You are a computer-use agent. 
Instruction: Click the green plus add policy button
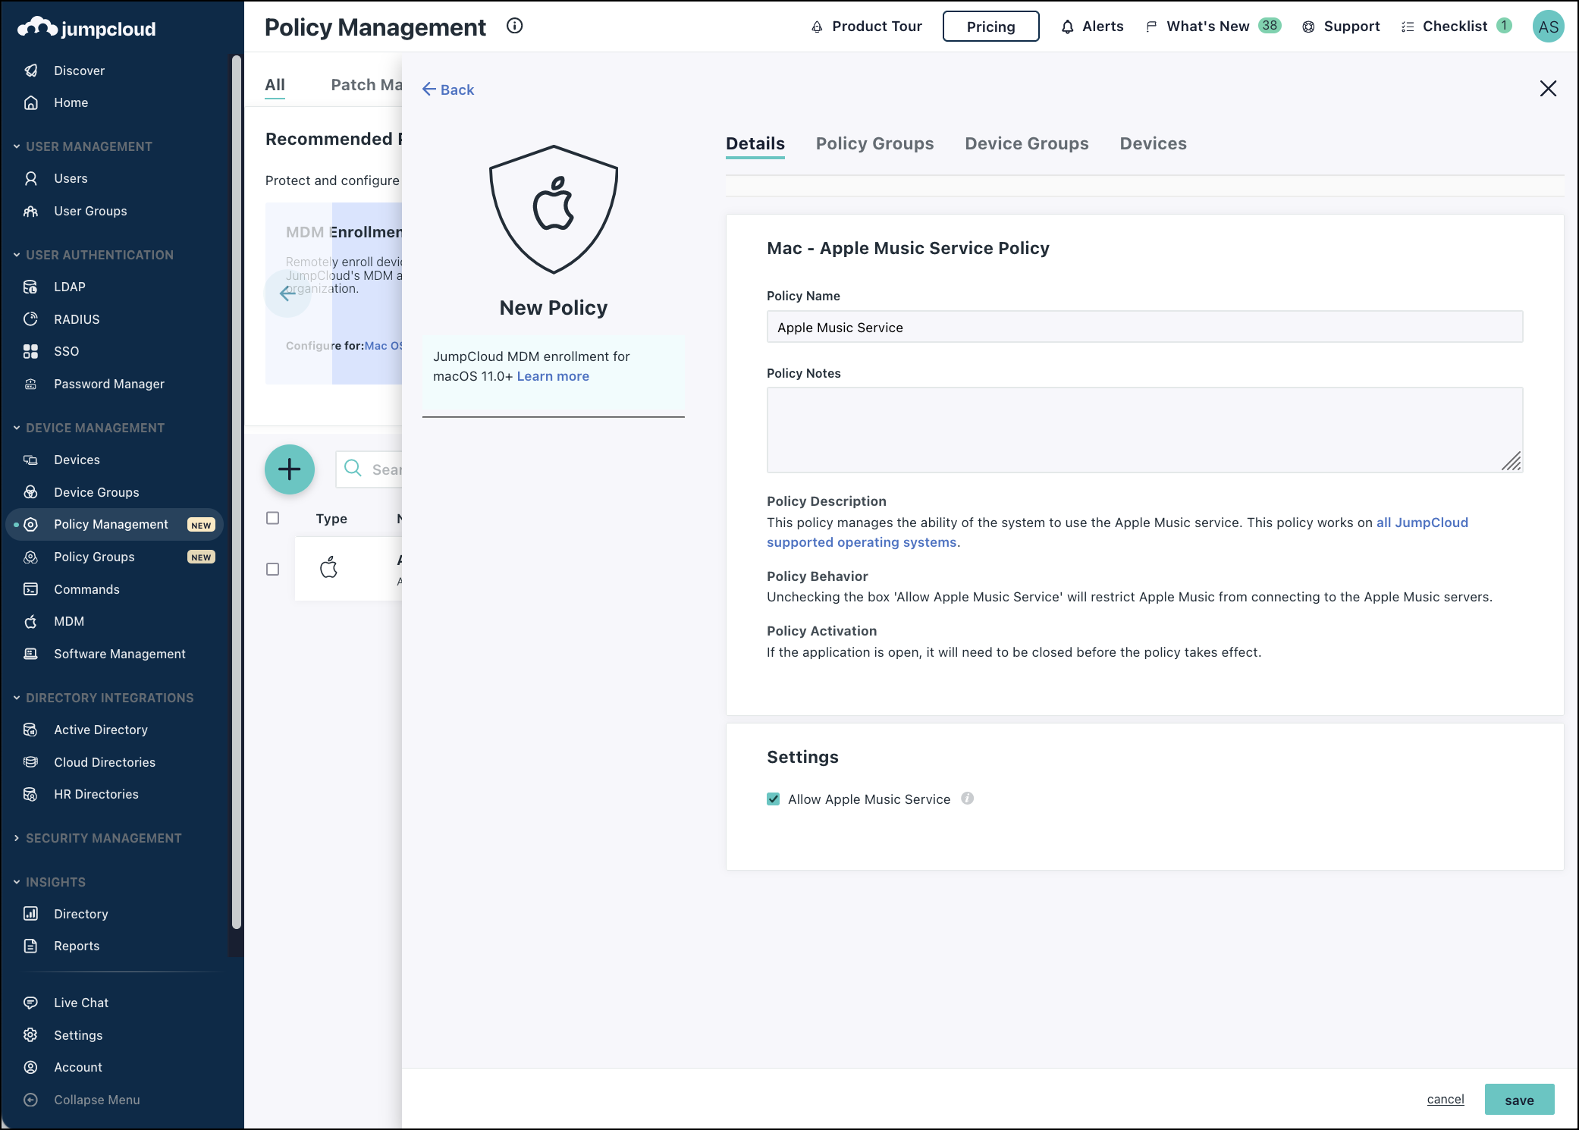[x=289, y=469]
